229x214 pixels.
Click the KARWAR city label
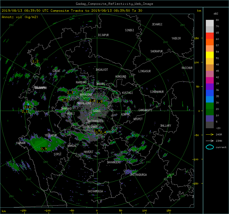(x=21, y=143)
